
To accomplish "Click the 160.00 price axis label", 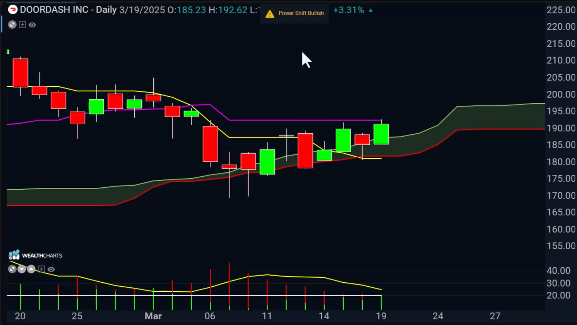I will click(x=561, y=229).
